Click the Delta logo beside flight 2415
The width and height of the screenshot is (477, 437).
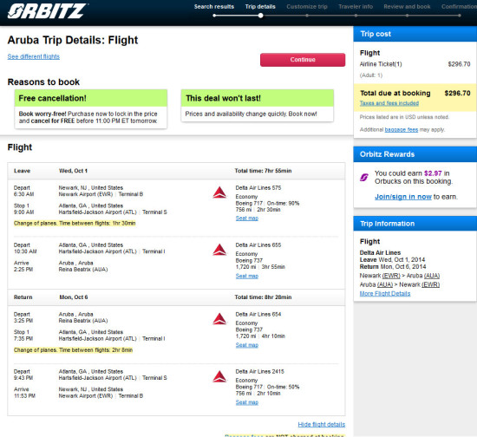(x=219, y=376)
